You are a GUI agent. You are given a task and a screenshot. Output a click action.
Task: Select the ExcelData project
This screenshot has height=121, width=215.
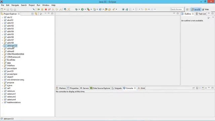tap(11, 60)
